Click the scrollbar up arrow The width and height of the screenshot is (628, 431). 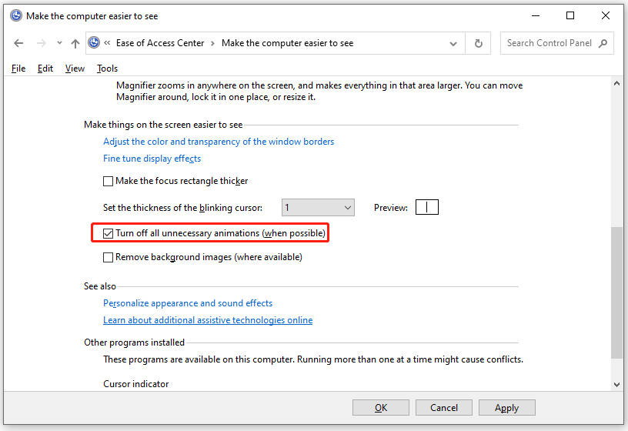616,83
